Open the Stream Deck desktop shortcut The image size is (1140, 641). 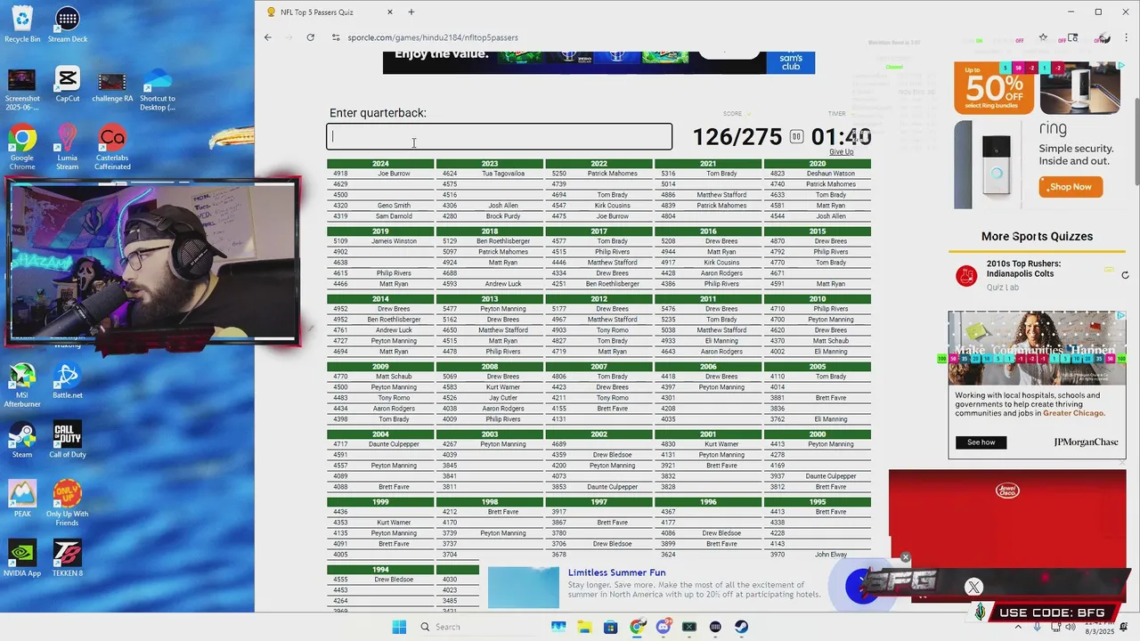click(x=67, y=24)
